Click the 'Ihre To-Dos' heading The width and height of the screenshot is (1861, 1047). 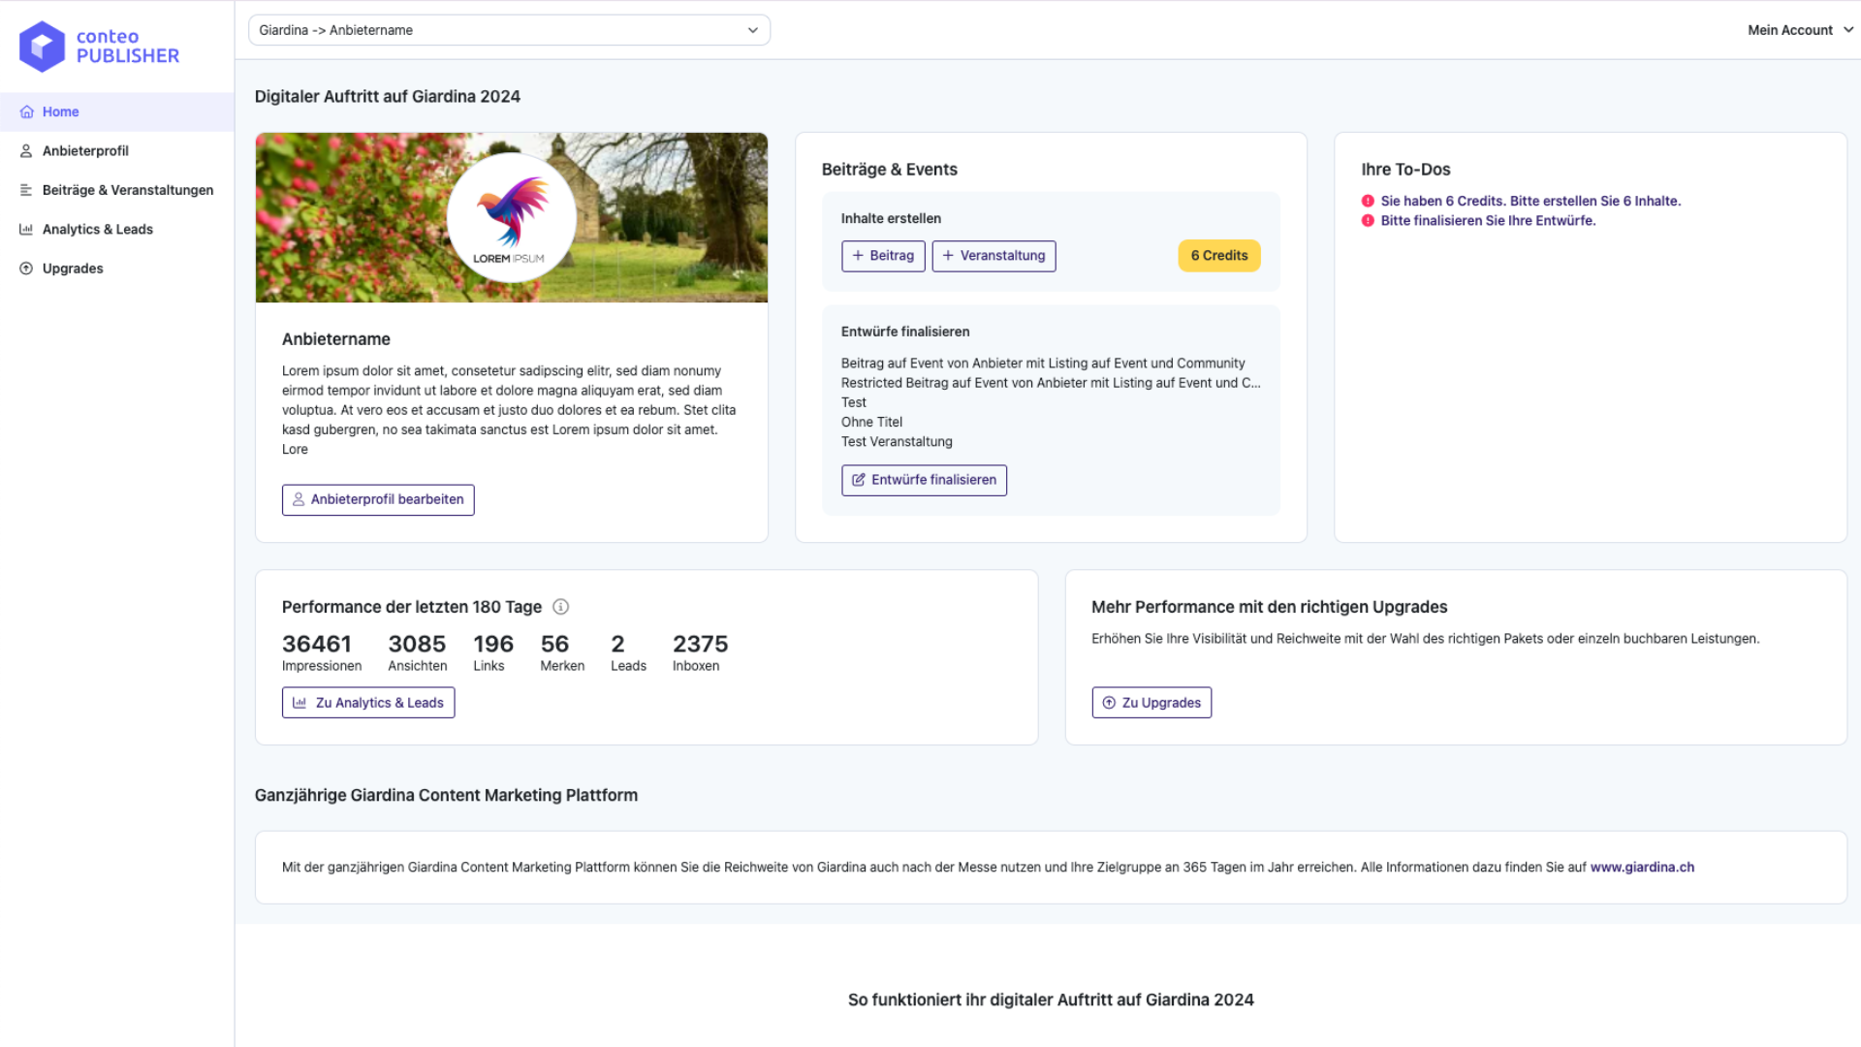click(1405, 170)
